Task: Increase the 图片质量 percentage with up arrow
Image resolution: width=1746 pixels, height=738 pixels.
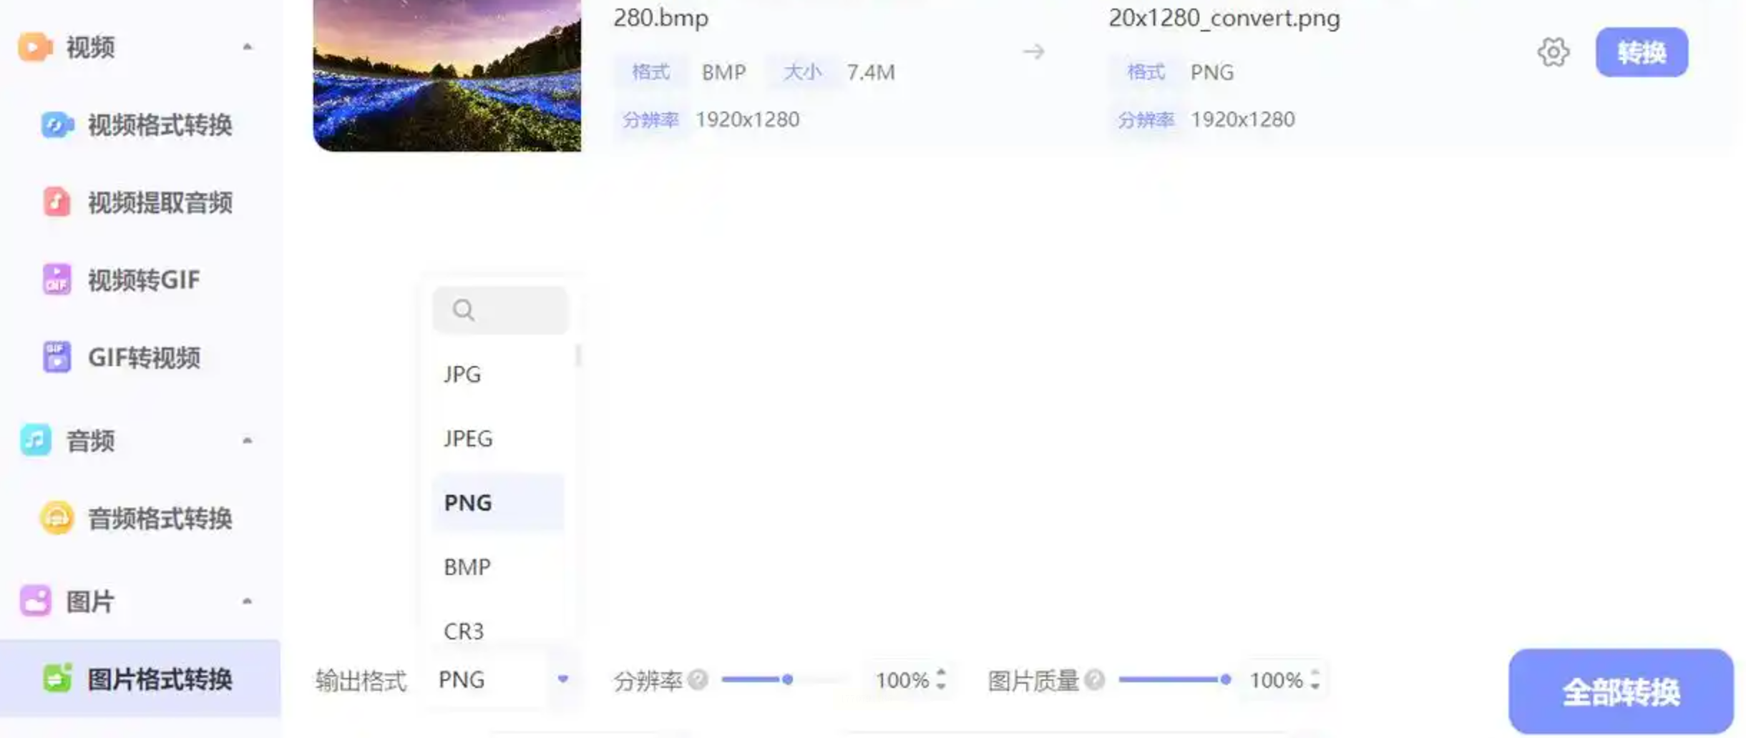Action: pos(1315,673)
